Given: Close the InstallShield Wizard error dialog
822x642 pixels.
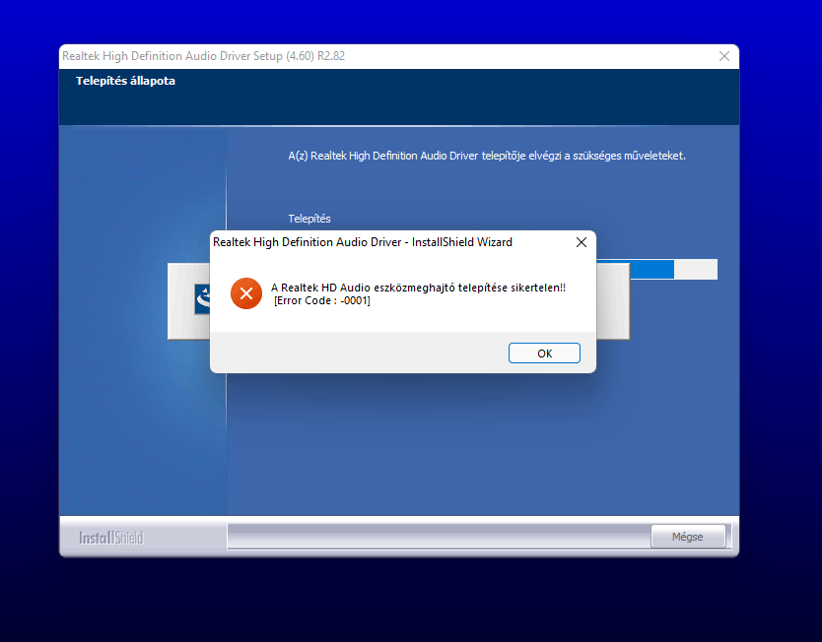Looking at the screenshot, I should pyautogui.click(x=582, y=242).
